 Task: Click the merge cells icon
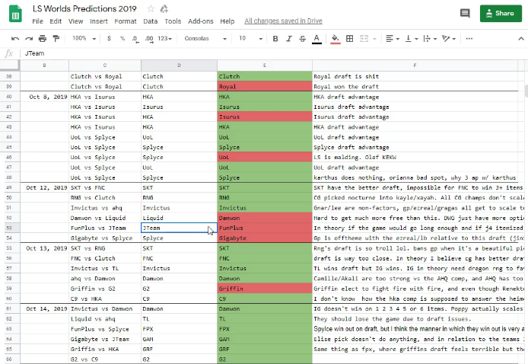[364, 39]
